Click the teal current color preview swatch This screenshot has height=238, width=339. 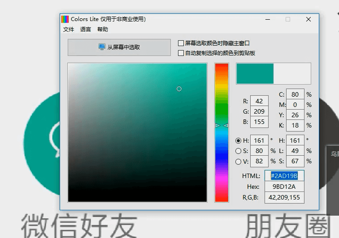[x=255, y=73]
